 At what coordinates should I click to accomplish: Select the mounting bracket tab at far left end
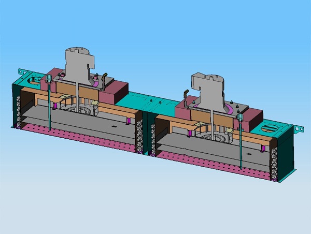(x=22, y=72)
